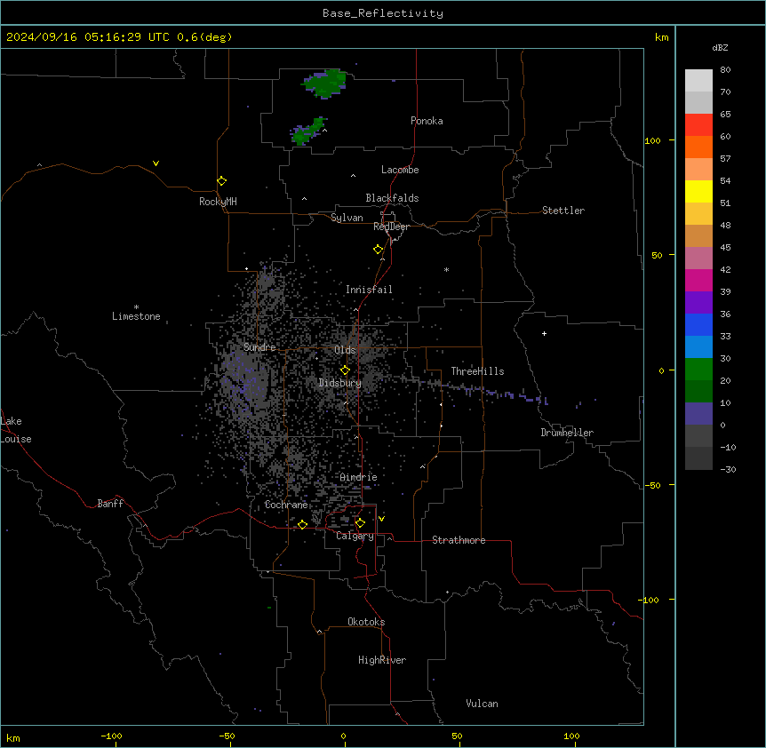Click the Airdrie city label
The image size is (766, 748).
(358, 477)
